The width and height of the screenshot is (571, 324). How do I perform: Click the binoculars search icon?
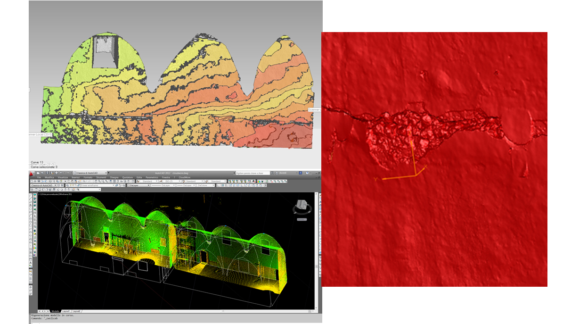272,173
